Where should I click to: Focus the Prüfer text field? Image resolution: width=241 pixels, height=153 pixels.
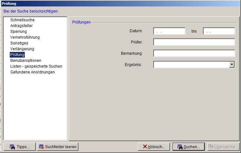pyautogui.click(x=194, y=42)
